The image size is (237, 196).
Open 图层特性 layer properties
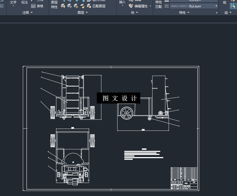click(54, 5)
